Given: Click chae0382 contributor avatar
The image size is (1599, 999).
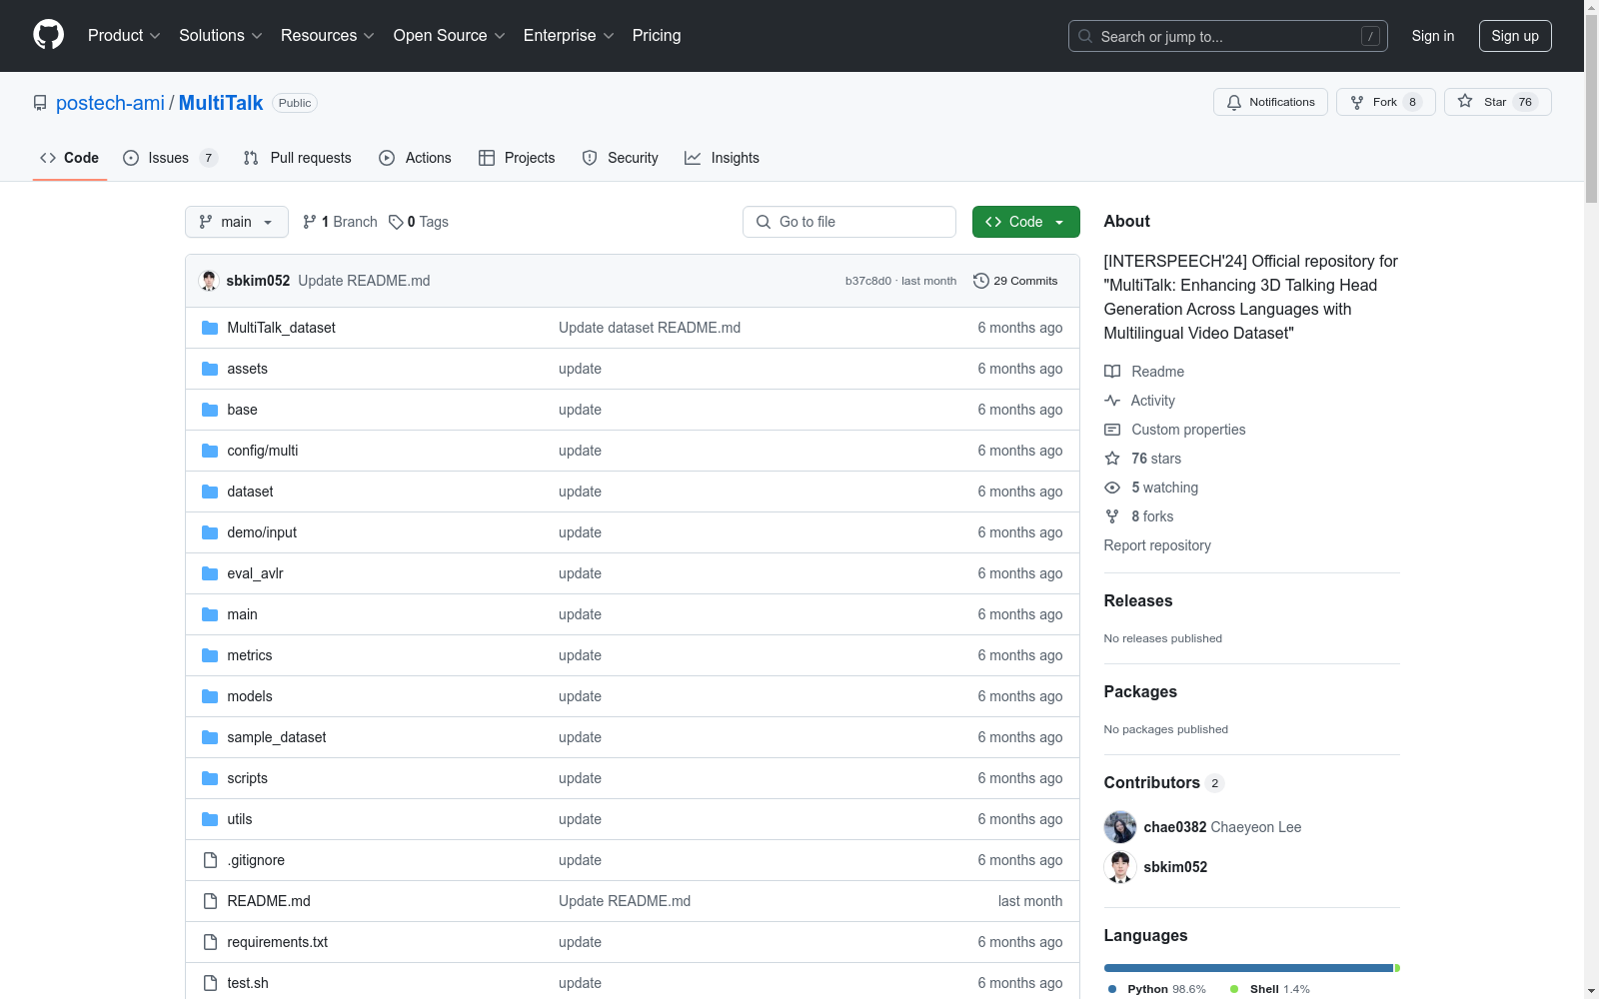Looking at the screenshot, I should [1120, 827].
